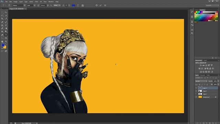Select the Background layer thumbnail
220x124 pixels.
[200, 97]
